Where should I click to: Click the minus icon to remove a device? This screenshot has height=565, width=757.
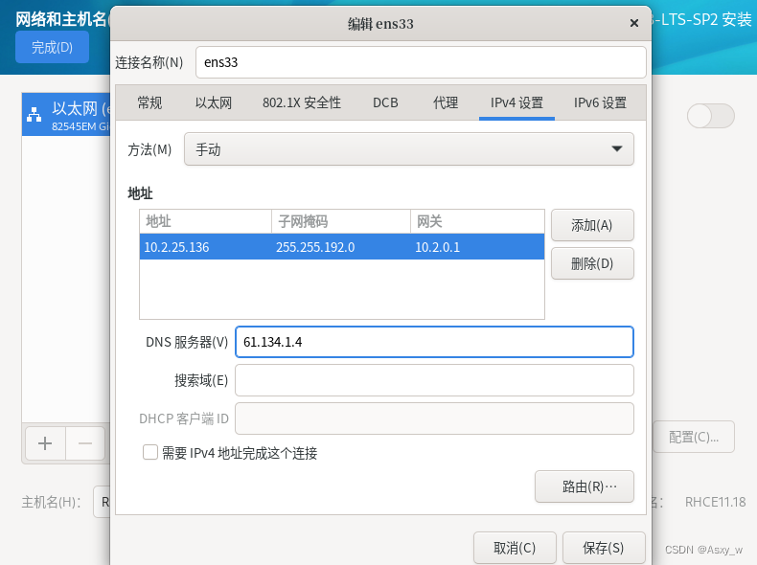[x=85, y=443]
